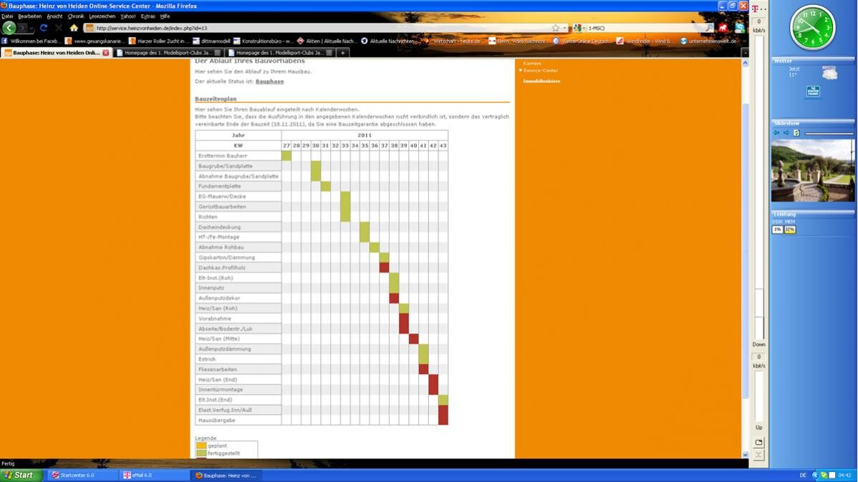Click The Weather Channel logo
Image resolution: width=858 pixels, height=482 pixels.
(813, 92)
